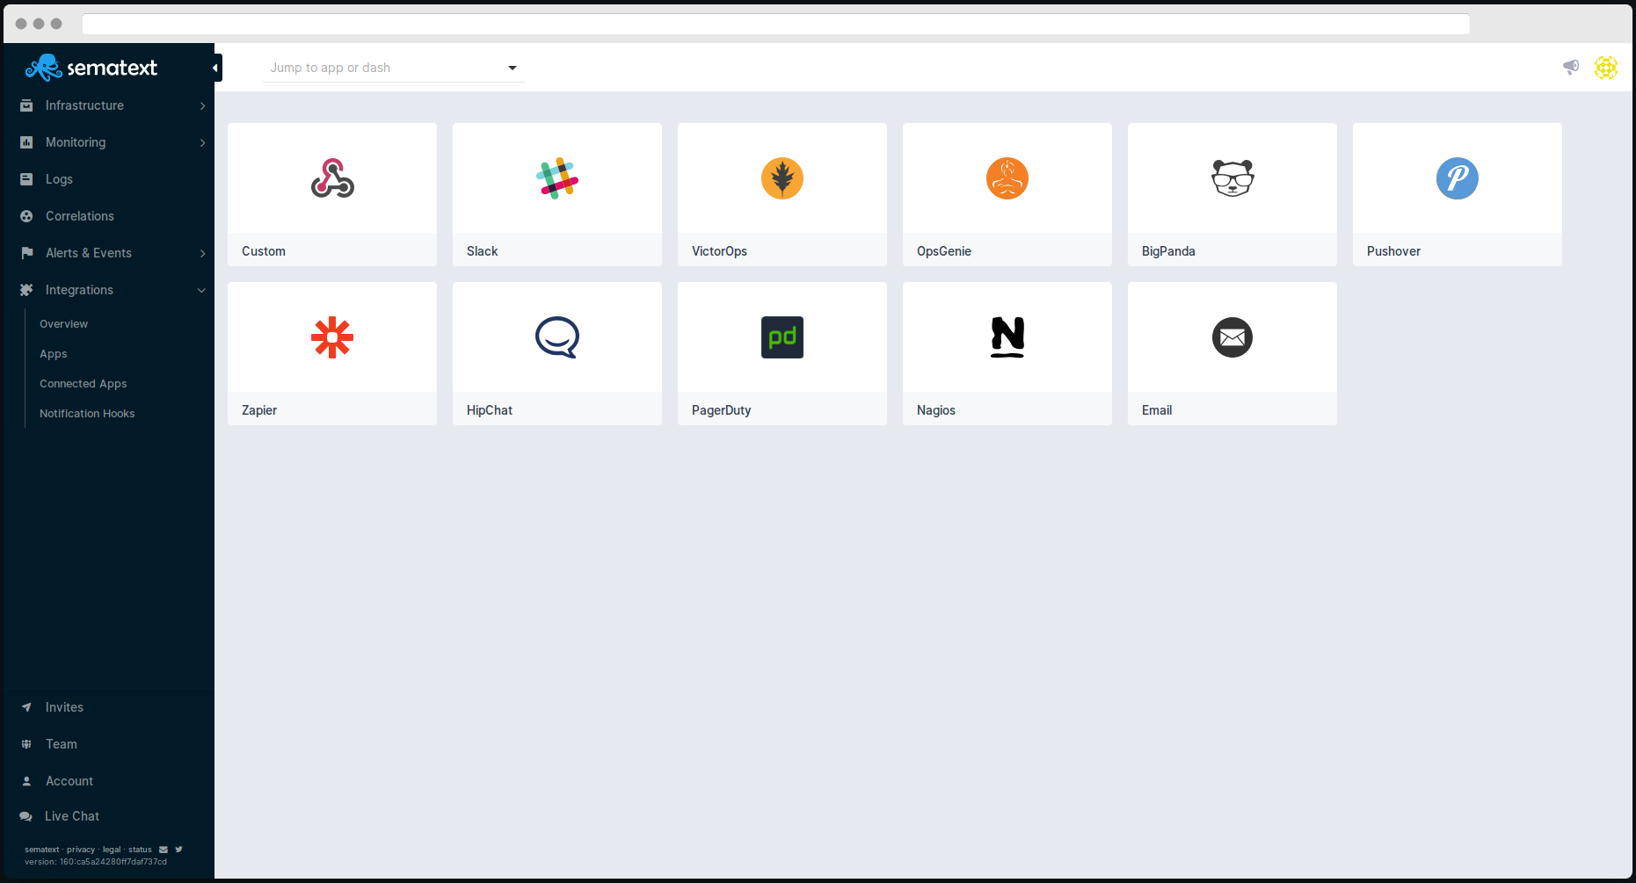Click the Alerts & Events flag icon

click(26, 253)
